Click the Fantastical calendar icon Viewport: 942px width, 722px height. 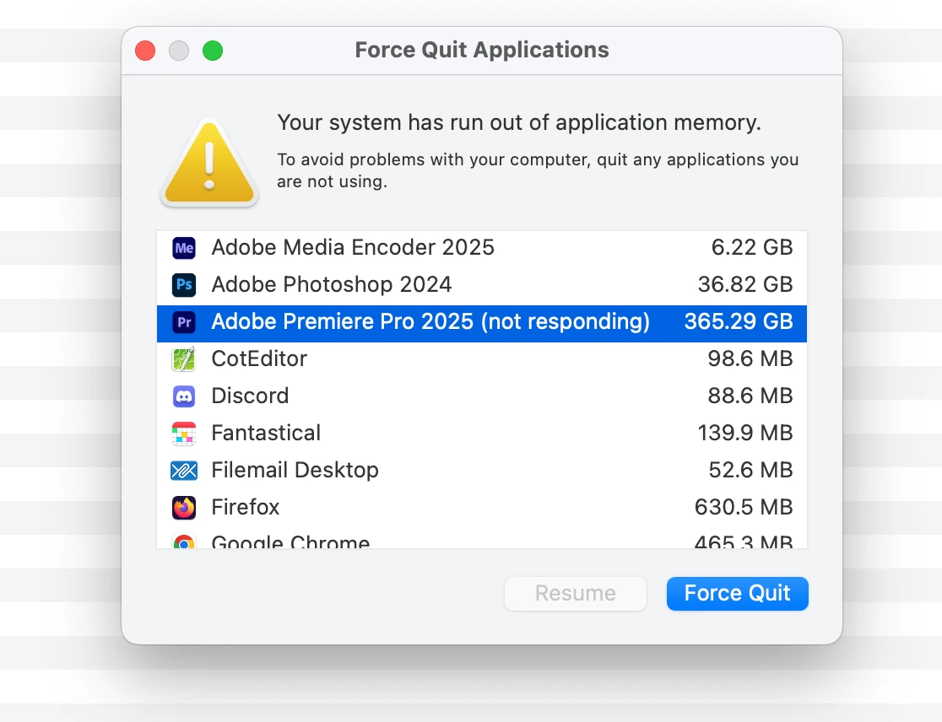click(184, 434)
